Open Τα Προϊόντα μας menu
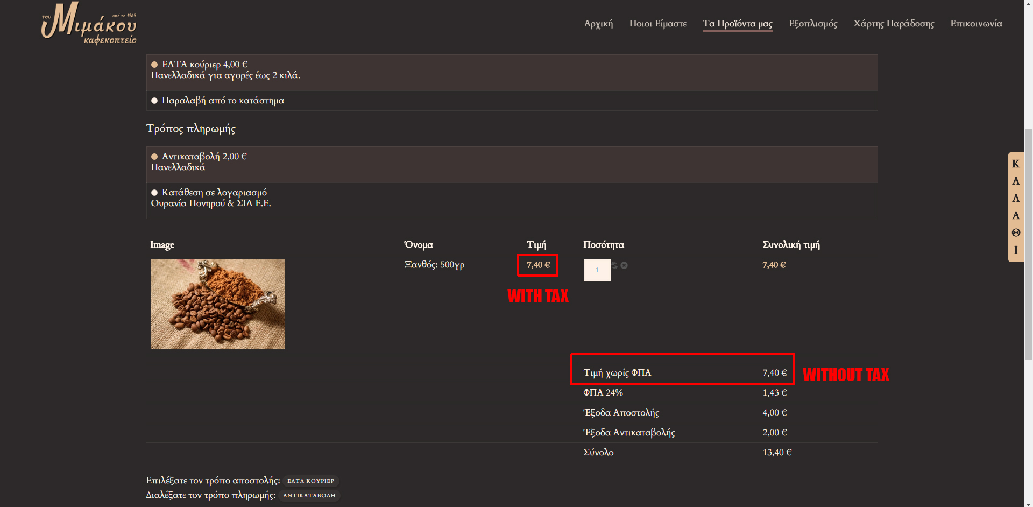Screen dimensions: 1033x507 pos(737,24)
